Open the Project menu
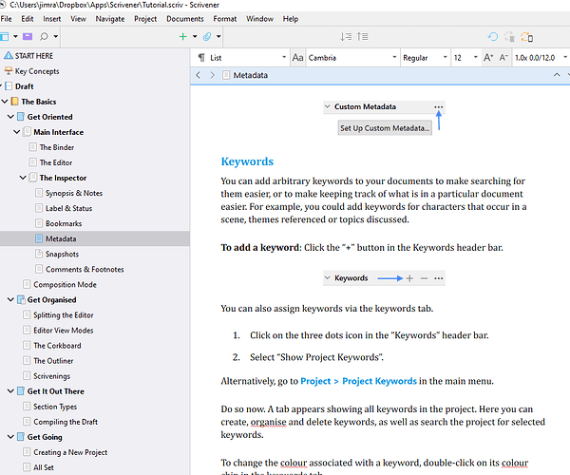The height and width of the screenshot is (475, 570). click(145, 18)
